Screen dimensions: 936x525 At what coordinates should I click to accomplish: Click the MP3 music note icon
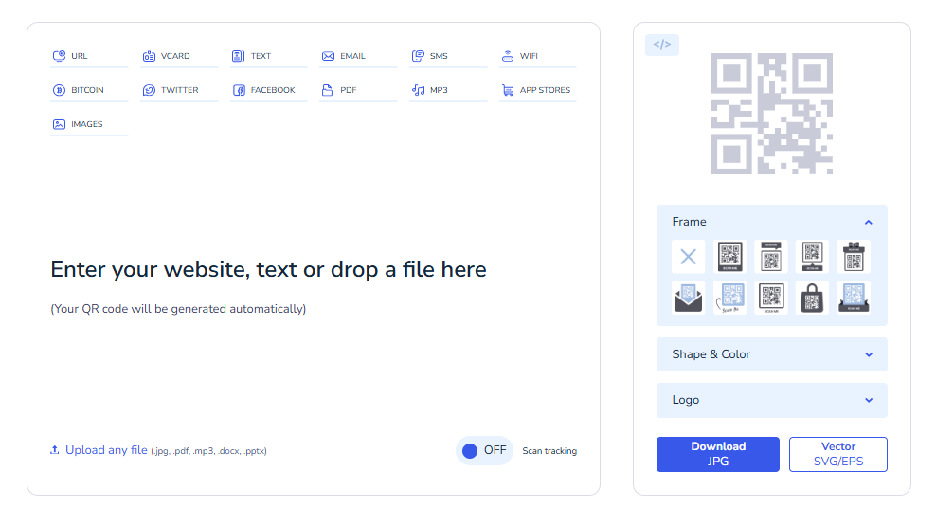418,90
